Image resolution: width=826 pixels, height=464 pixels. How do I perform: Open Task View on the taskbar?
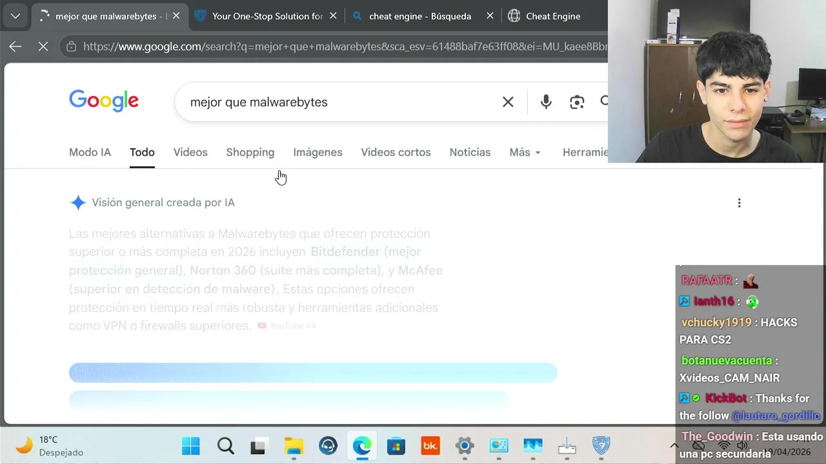[259, 446]
